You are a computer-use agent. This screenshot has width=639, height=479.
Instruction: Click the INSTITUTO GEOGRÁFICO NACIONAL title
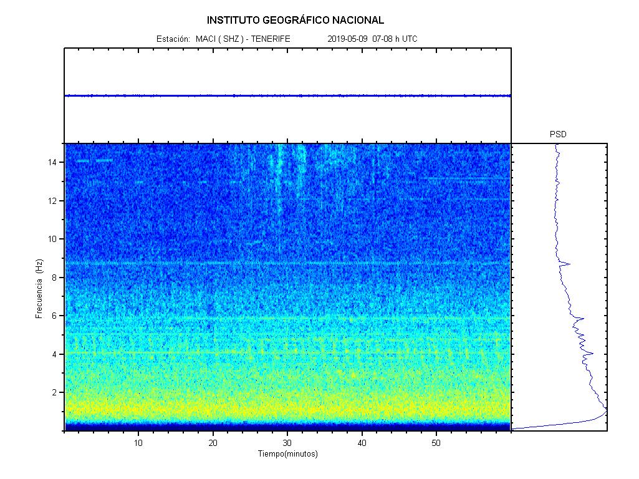[x=295, y=21]
